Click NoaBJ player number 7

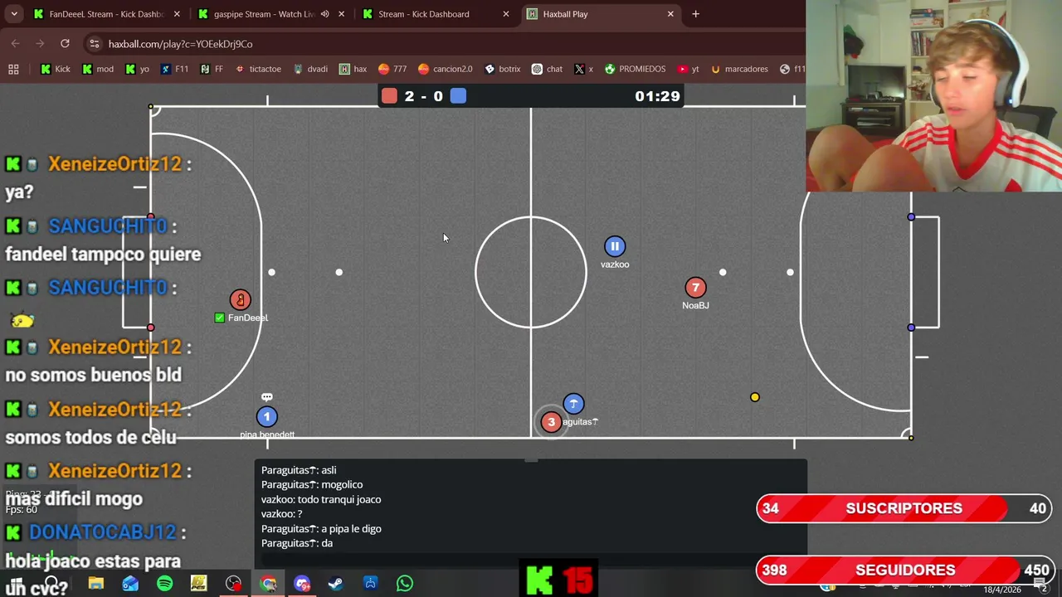[695, 288]
